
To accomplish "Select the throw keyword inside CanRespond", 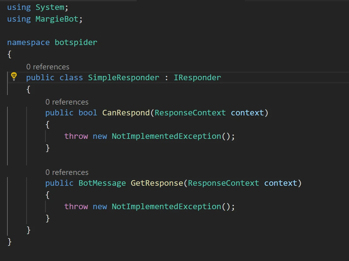I will pyautogui.click(x=76, y=136).
